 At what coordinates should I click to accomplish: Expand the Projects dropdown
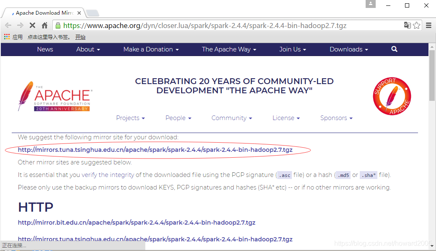[130, 118]
